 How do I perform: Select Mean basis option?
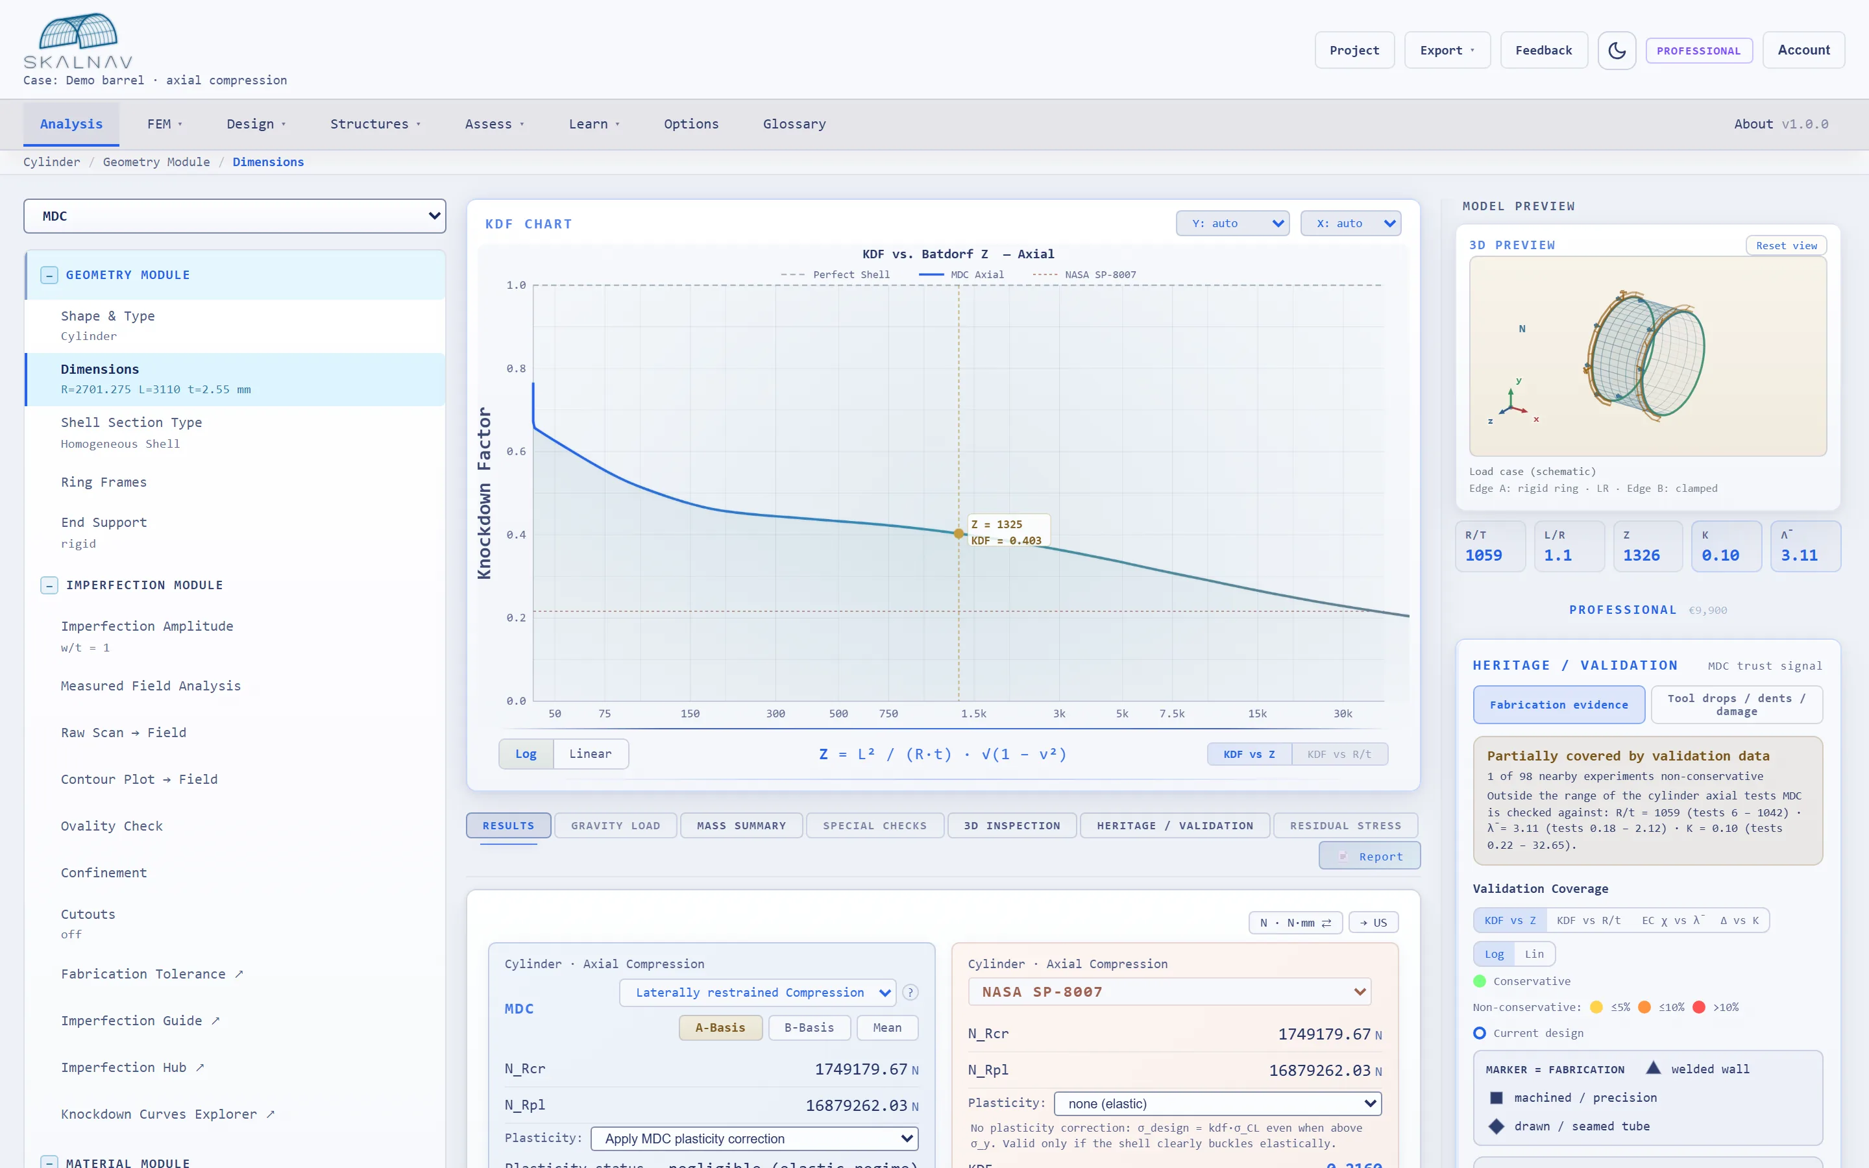click(886, 1028)
